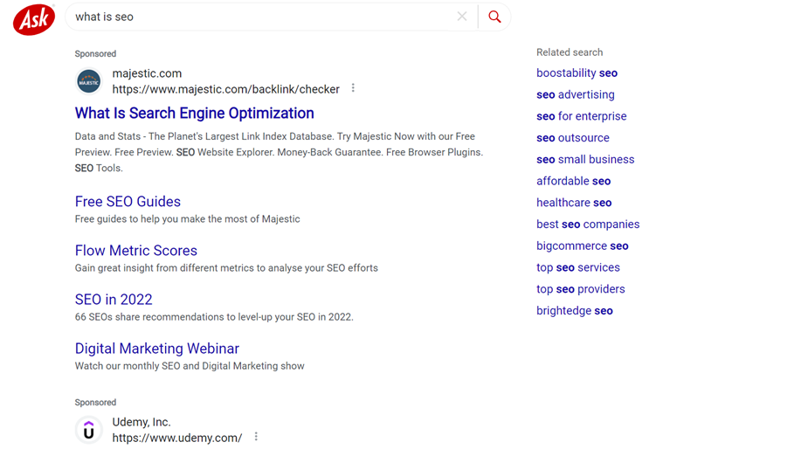Open the SEO in 2022 link
Screen dimensions: 808x449
click(x=114, y=300)
